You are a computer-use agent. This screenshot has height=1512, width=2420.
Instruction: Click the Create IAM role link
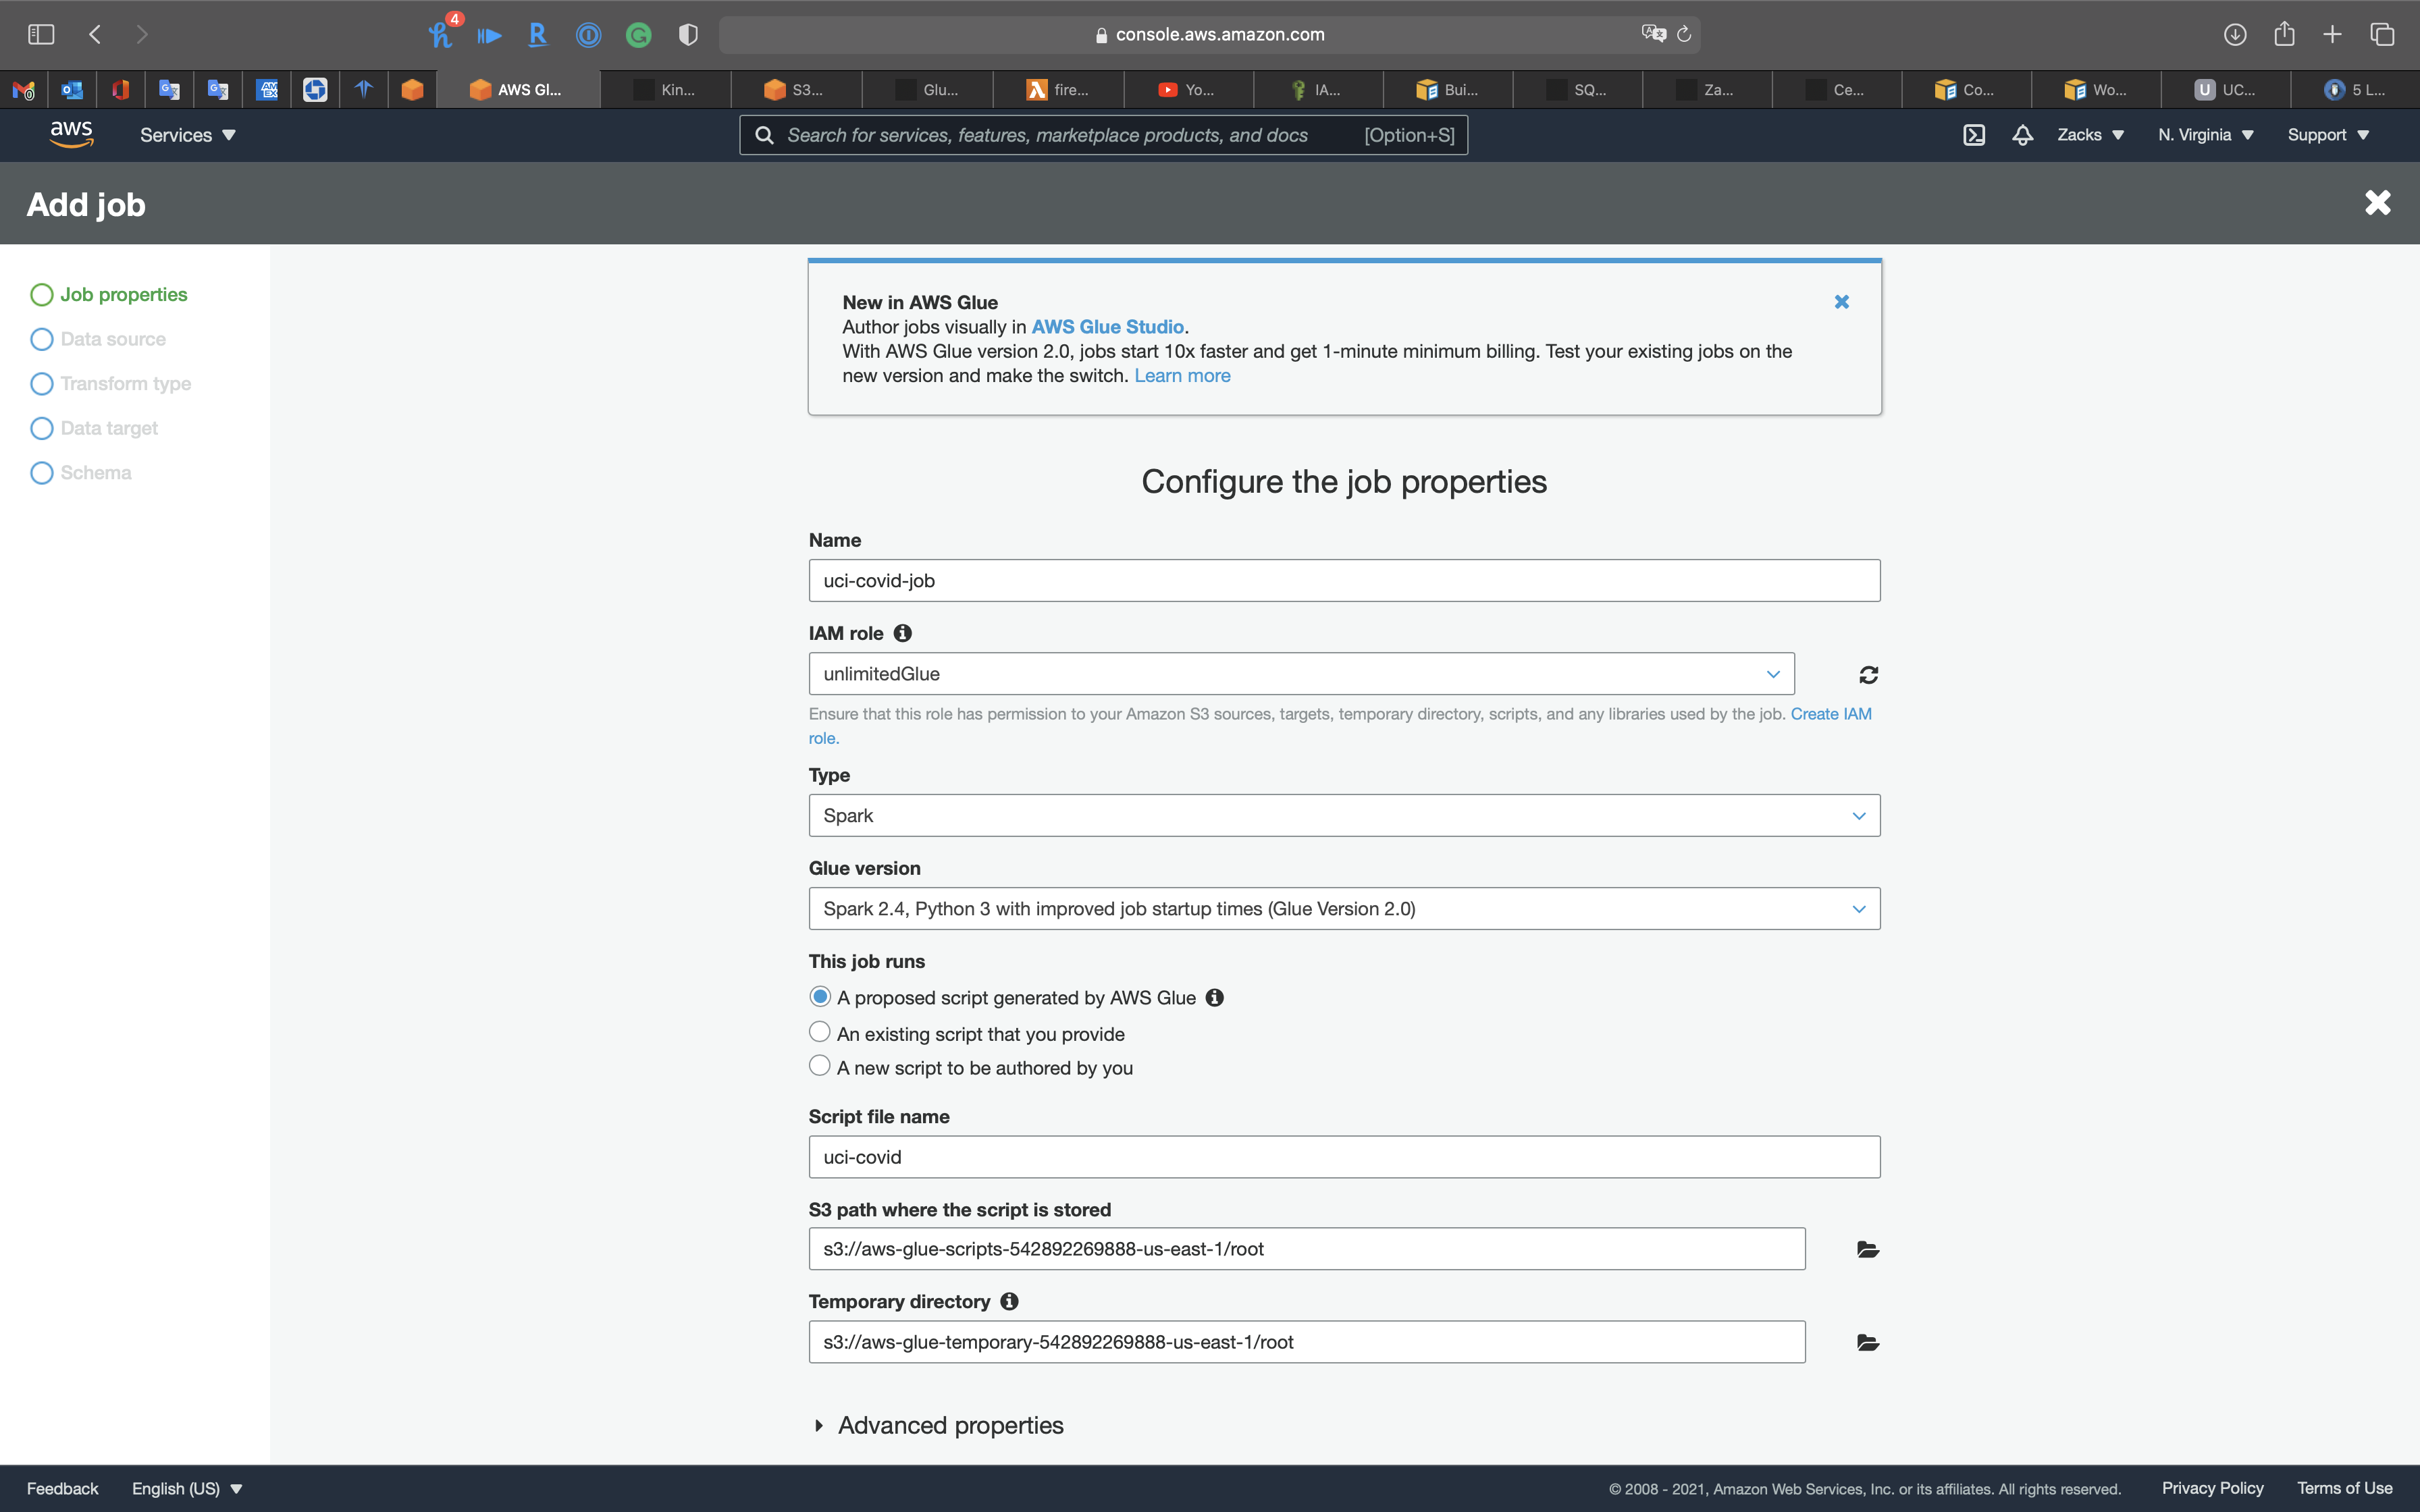tap(1830, 714)
